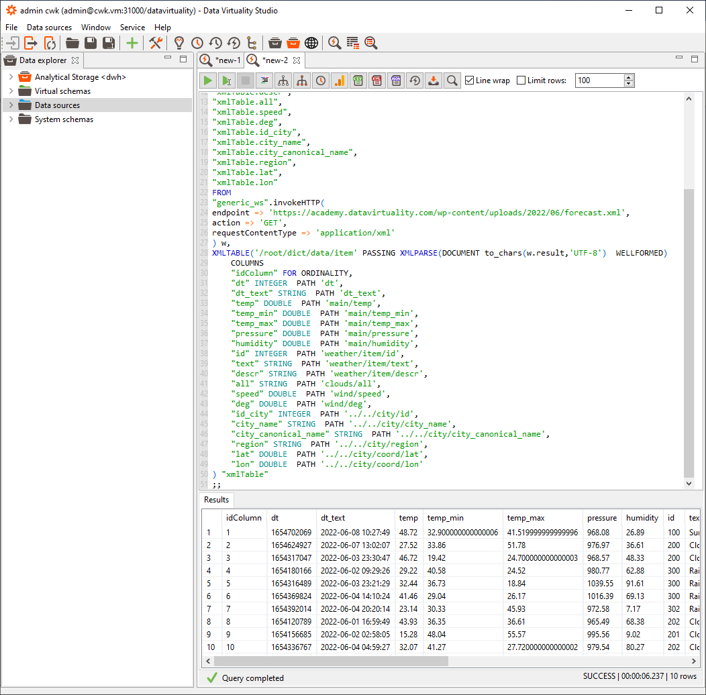Click the XML export icon
The width and height of the screenshot is (706, 695).
pyautogui.click(x=377, y=81)
